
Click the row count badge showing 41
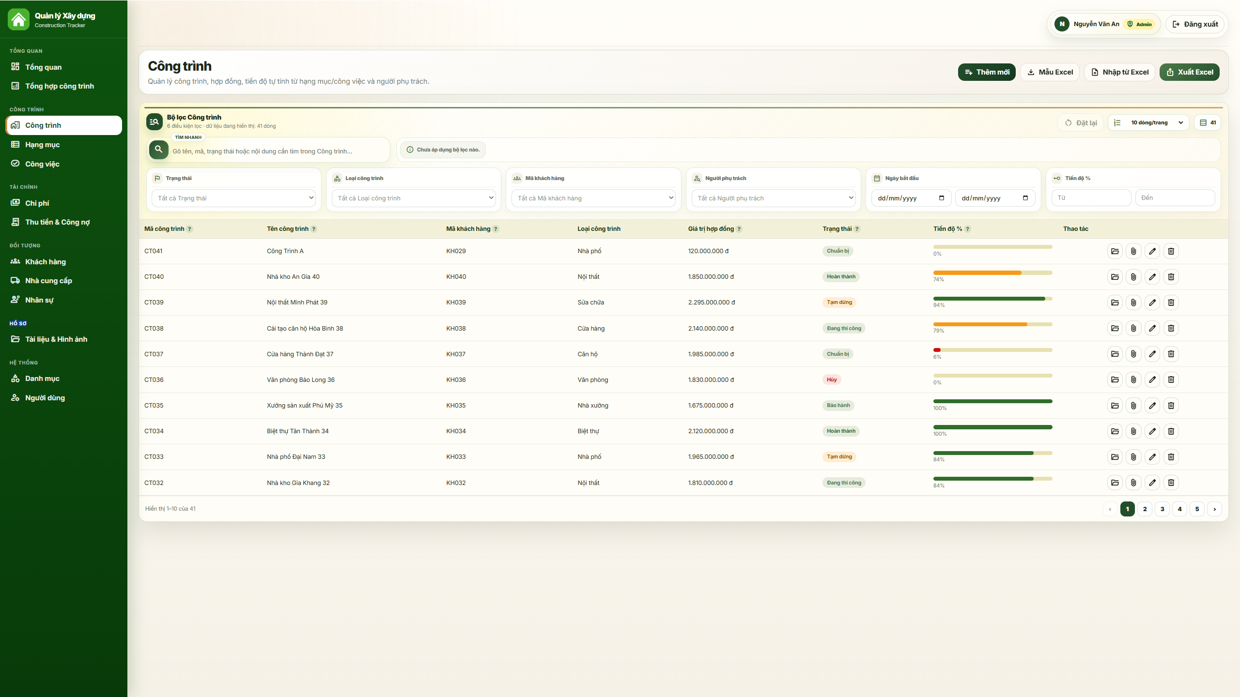point(1208,123)
